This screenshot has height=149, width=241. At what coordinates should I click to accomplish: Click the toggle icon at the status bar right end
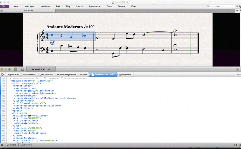(239, 145)
